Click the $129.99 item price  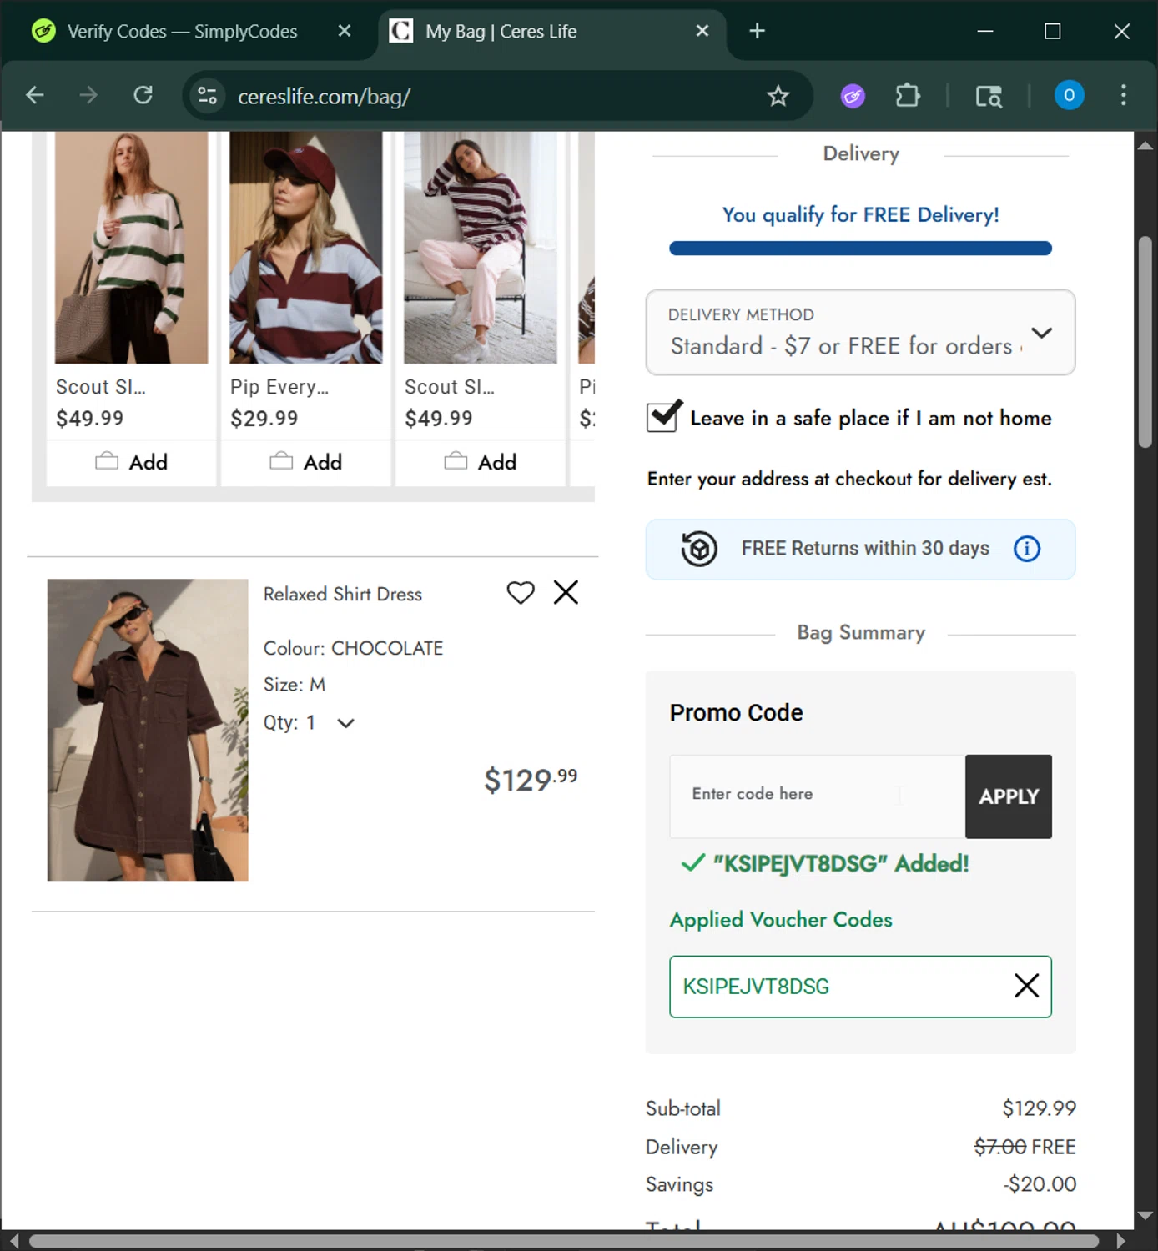click(x=531, y=780)
